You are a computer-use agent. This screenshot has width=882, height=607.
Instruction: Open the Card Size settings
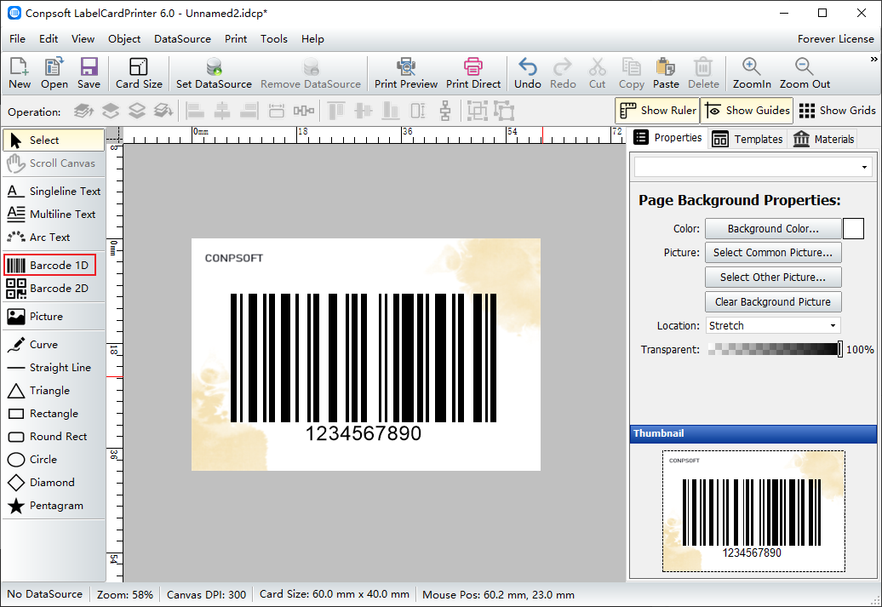(x=139, y=73)
